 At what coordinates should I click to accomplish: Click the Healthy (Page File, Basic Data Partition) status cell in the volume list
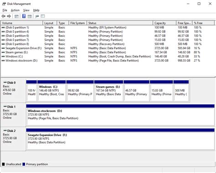tap(113, 60)
